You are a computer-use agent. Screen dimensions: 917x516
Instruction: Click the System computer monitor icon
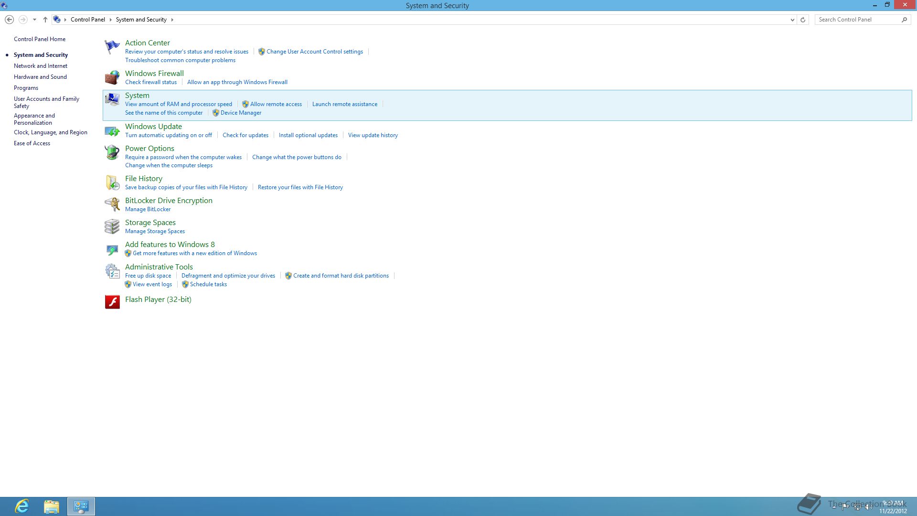112,99
